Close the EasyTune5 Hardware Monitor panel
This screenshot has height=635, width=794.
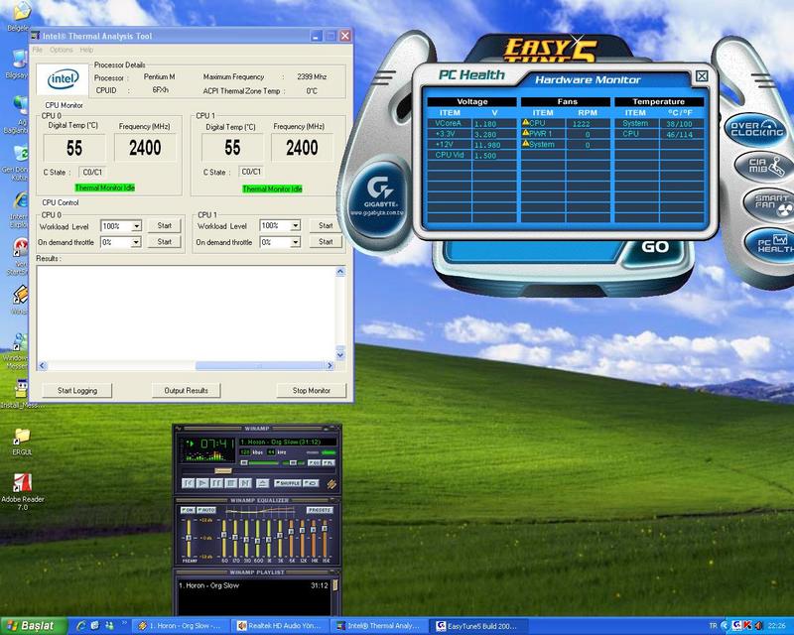[702, 76]
